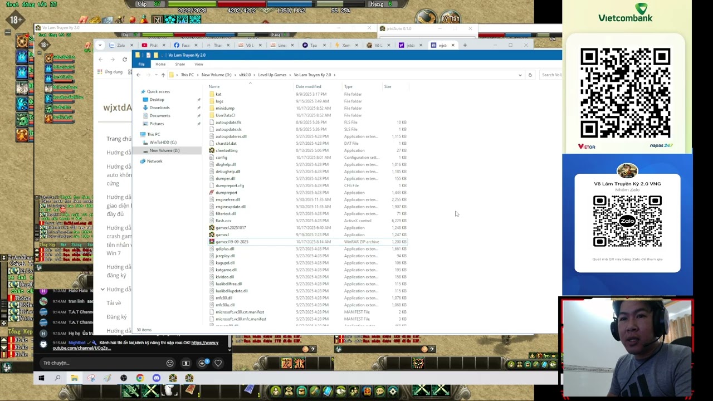Open a new Chrome tab
The width and height of the screenshot is (713, 401).
point(465,45)
